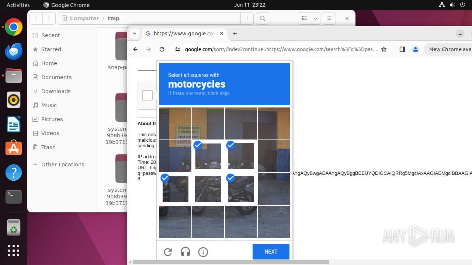Launch Rhythmbox from dock
This screenshot has width=472, height=265.
point(14,100)
